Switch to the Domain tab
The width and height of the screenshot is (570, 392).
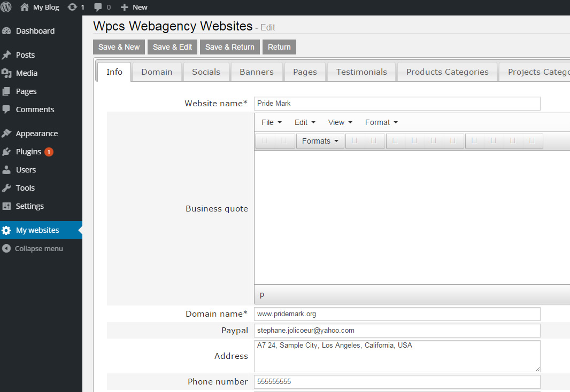[x=157, y=71]
